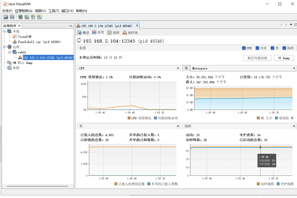Close the 线程 chart panel
Image resolution: width=297 pixels, height=198 pixels.
click(294, 126)
